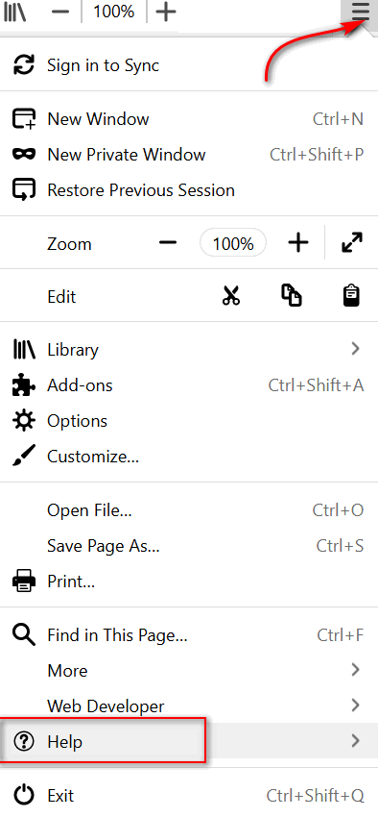
Task: Click toolbar zoom-in plus button
Action: pyautogui.click(x=166, y=12)
